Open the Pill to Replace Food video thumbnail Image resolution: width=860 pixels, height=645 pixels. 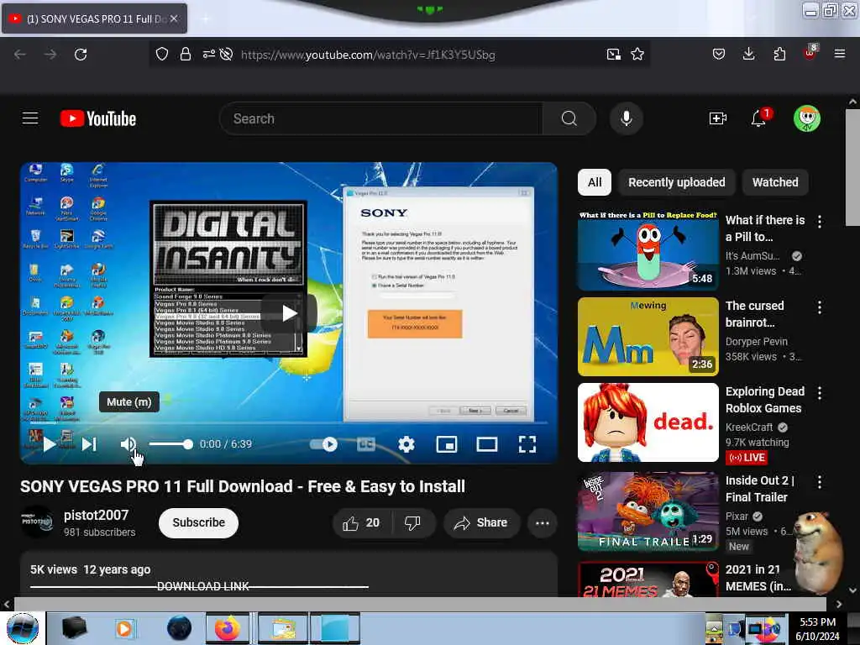coord(648,250)
